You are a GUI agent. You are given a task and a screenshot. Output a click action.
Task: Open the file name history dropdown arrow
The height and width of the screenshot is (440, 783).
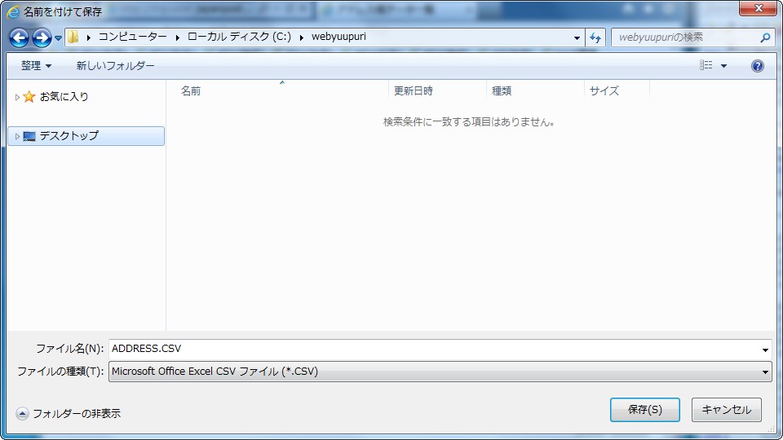pos(765,350)
